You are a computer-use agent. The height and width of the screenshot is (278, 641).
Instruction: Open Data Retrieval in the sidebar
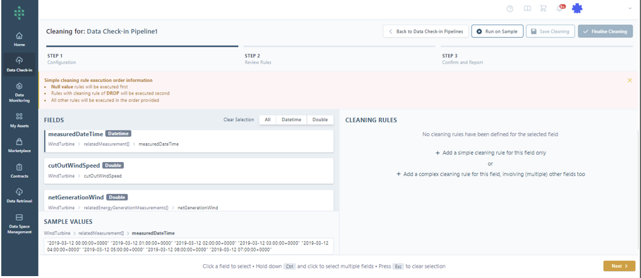pyautogui.click(x=19, y=195)
